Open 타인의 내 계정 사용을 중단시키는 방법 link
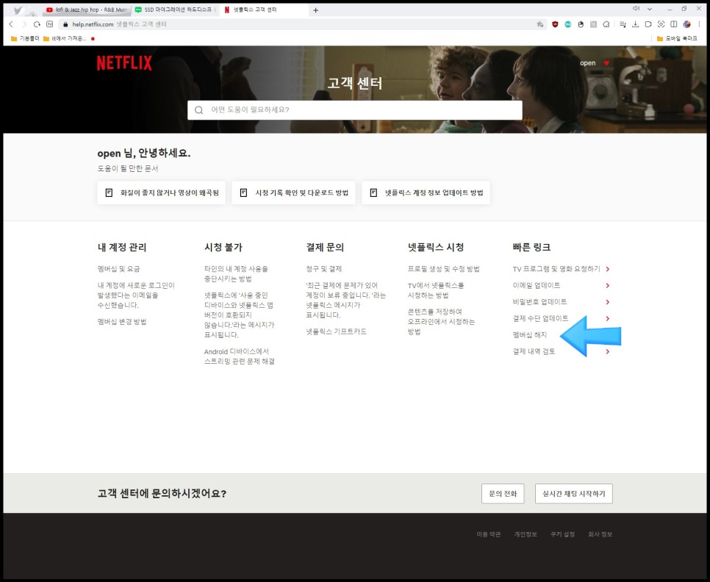 tap(236, 274)
